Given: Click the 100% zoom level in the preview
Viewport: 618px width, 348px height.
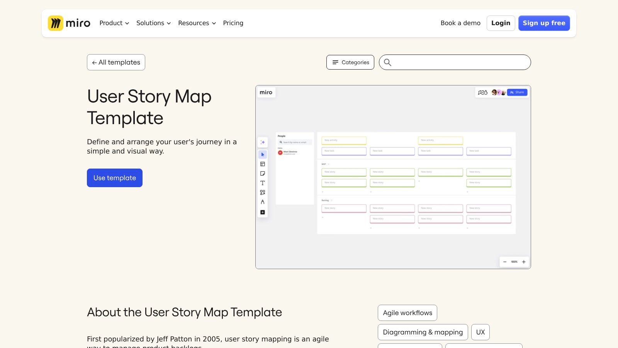Looking at the screenshot, I should pos(514,262).
